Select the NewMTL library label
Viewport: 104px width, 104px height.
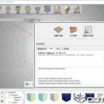pyautogui.click(x=12, y=92)
